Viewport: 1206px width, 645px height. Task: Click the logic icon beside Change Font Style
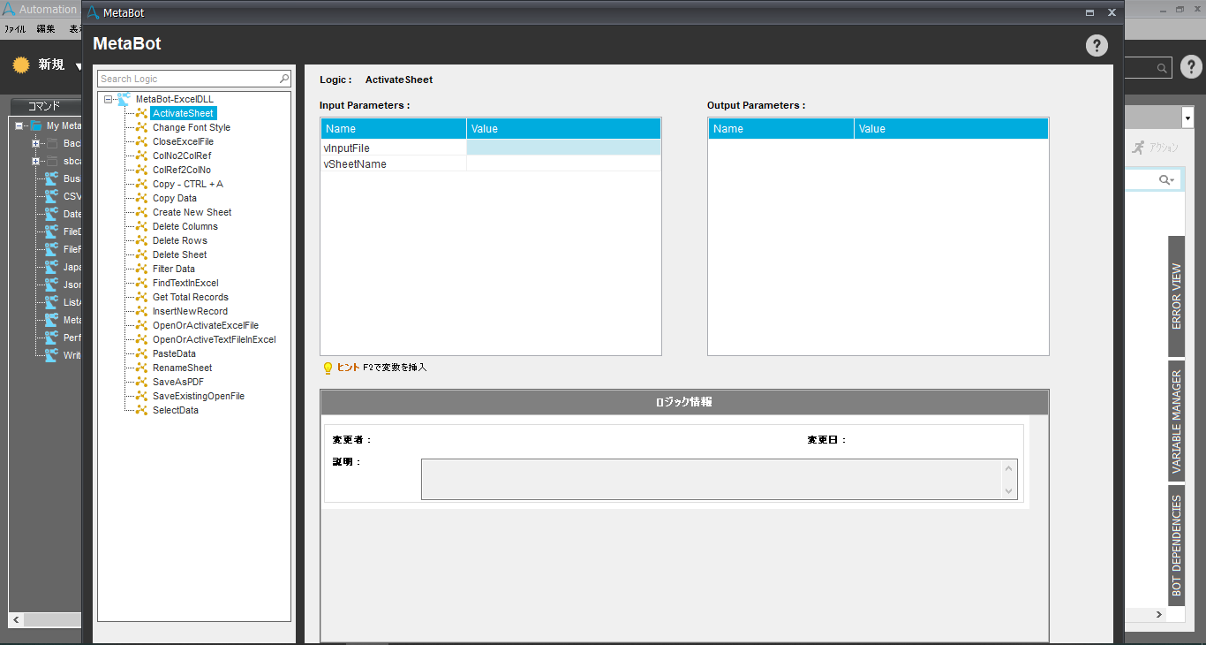(x=140, y=127)
